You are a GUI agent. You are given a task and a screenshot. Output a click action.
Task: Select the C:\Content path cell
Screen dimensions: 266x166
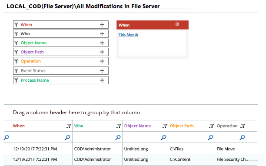click(191, 159)
